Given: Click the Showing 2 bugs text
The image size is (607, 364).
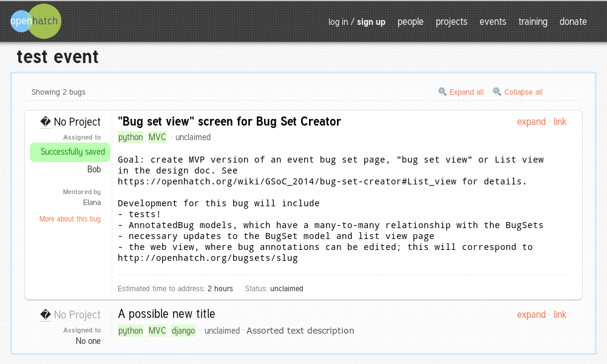Looking at the screenshot, I should point(58,92).
